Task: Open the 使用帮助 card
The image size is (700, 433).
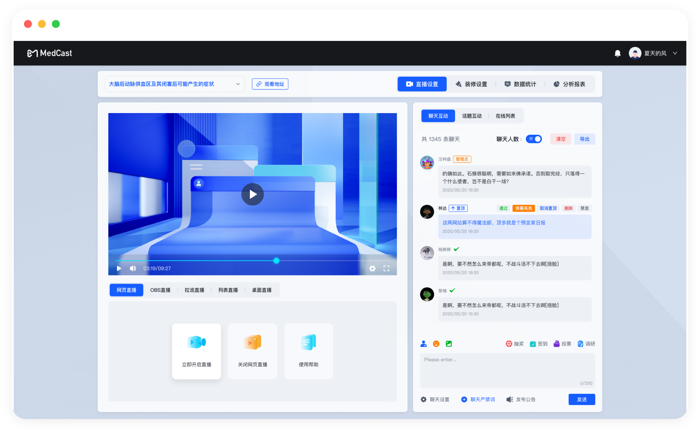Action: click(308, 351)
